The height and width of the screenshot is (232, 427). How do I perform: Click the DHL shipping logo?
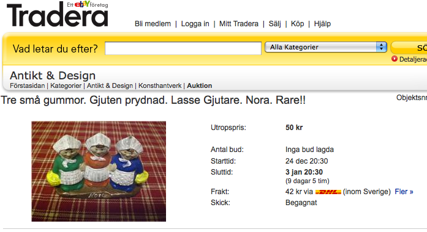(328, 192)
